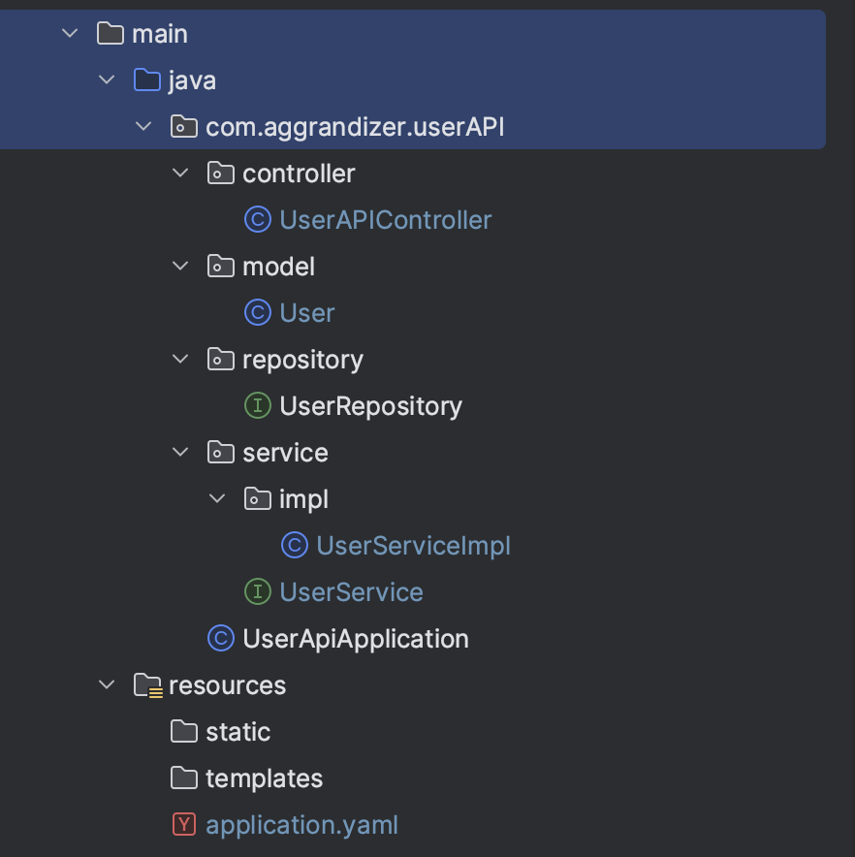Select the templates folder
Image resolution: width=855 pixels, height=857 pixels.
coord(264,778)
